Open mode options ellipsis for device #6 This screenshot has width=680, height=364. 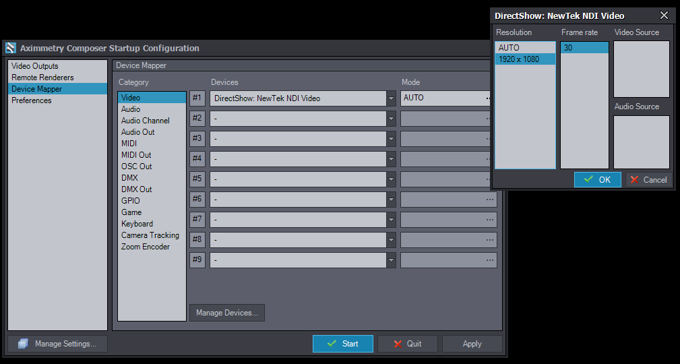pos(489,200)
